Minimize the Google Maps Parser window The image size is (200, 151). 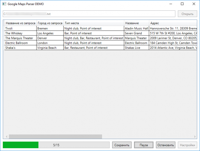click(171, 4)
